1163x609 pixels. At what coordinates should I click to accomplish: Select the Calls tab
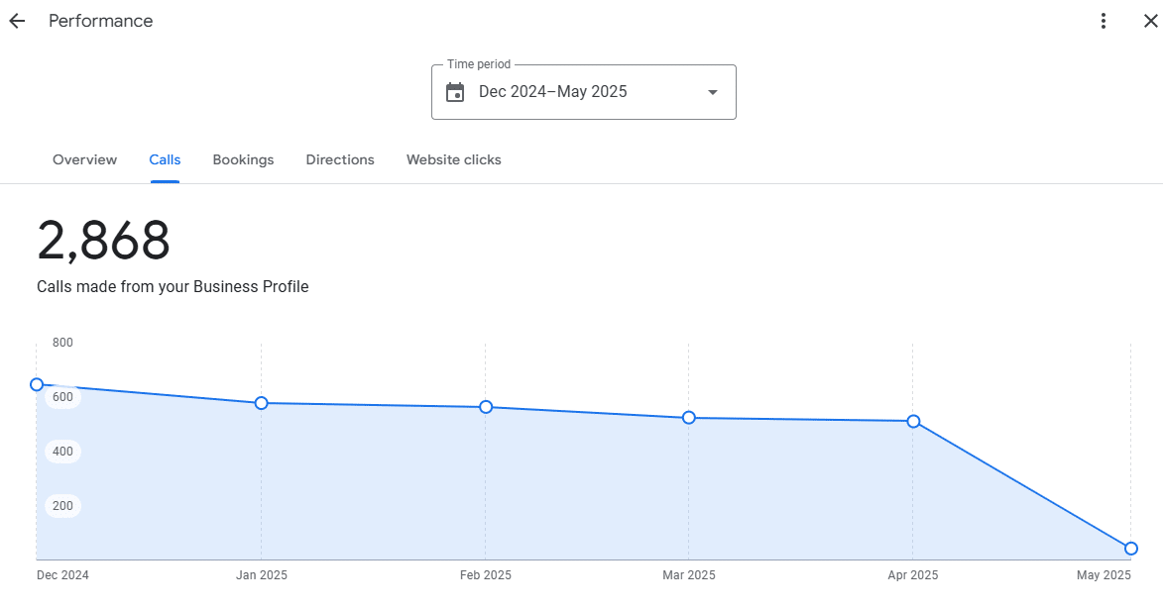pyautogui.click(x=165, y=160)
